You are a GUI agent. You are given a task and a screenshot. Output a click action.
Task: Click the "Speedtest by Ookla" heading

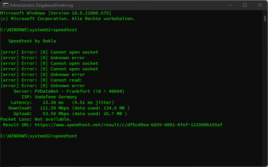(32, 41)
